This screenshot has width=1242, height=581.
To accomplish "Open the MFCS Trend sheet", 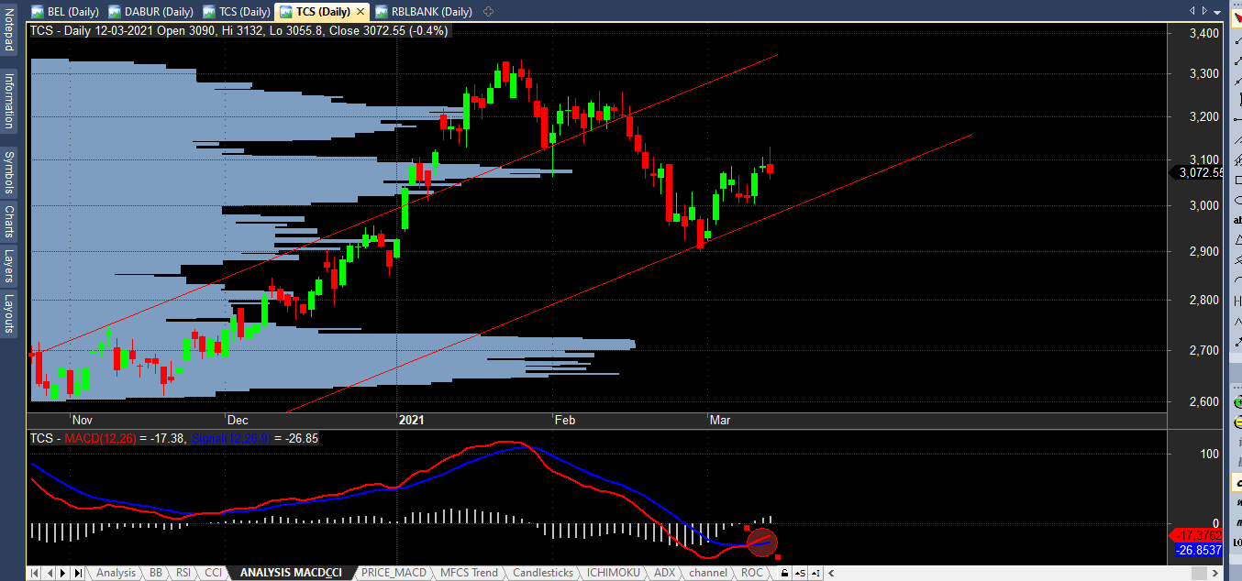I will pos(469,573).
